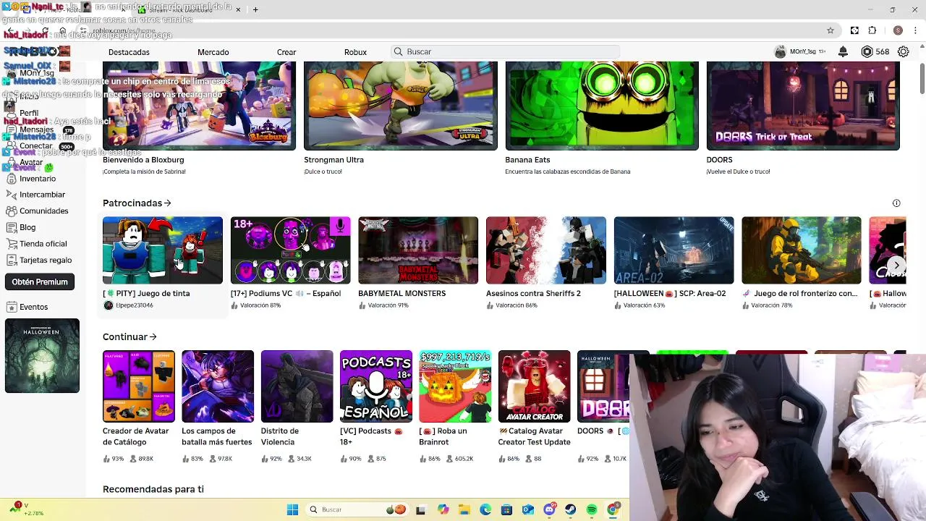
Task: Open DOORS Trick or Treat featured thumbnail
Action: pos(803,106)
